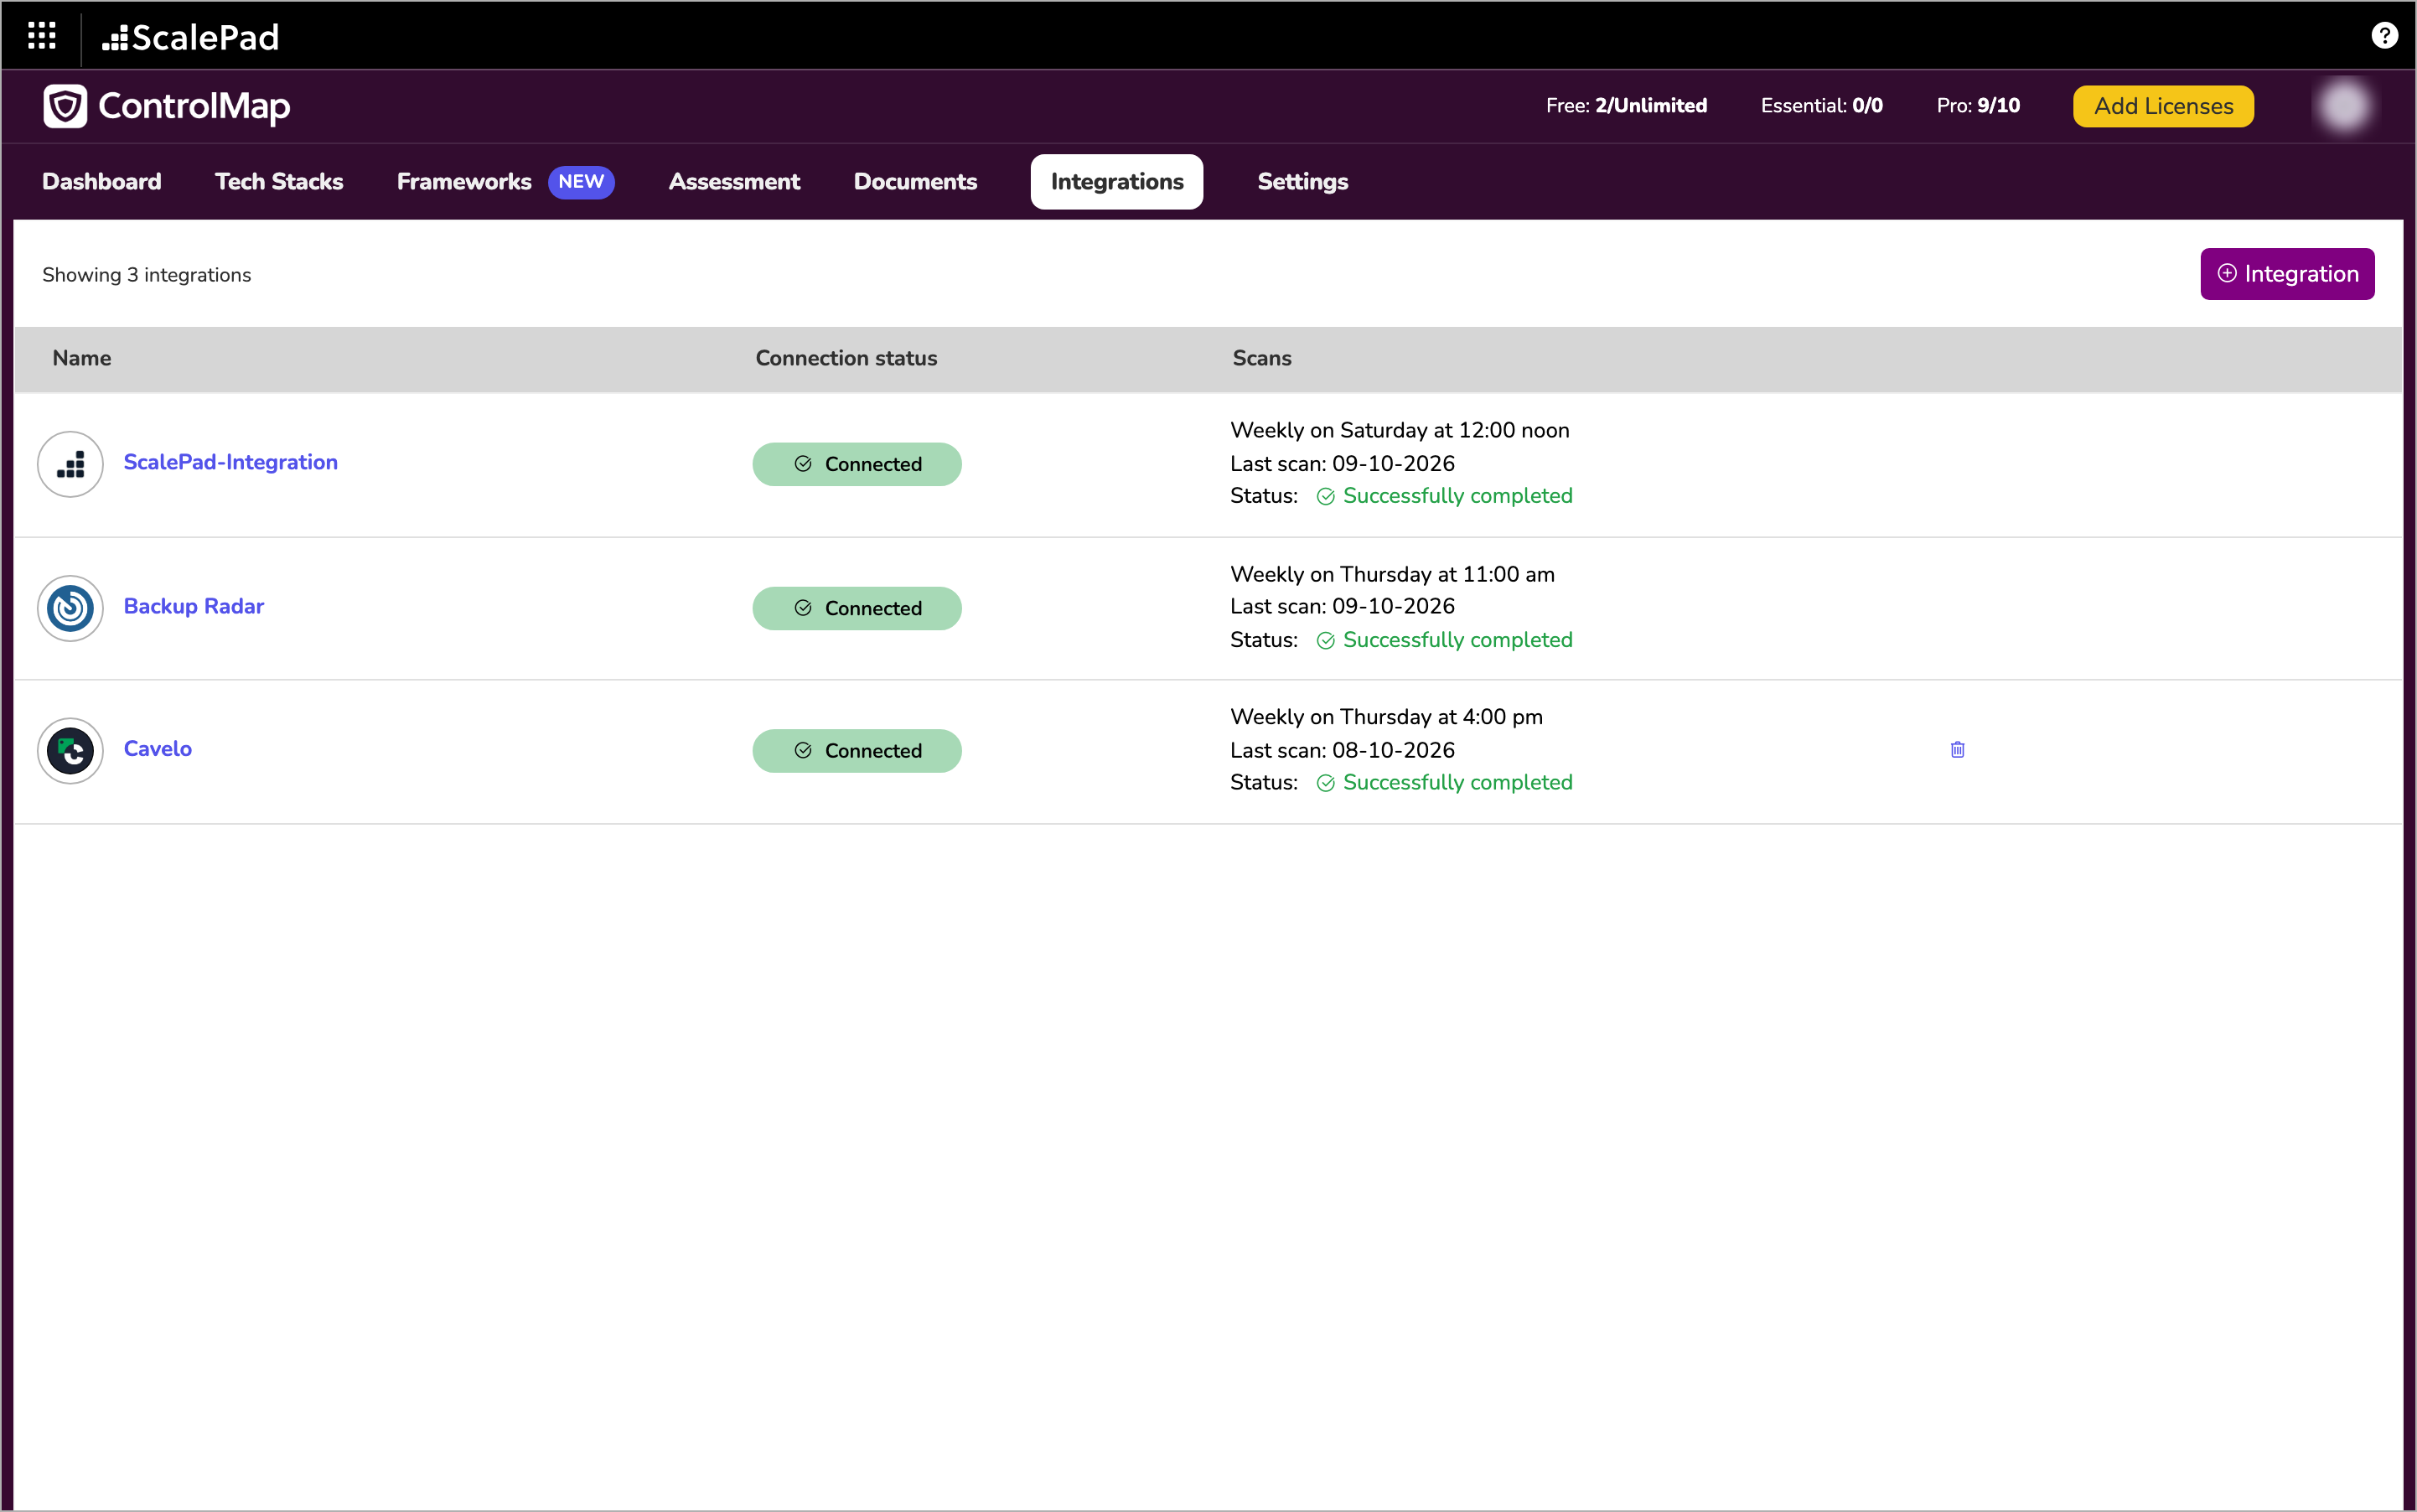Open the Cavelo integration link

[158, 749]
